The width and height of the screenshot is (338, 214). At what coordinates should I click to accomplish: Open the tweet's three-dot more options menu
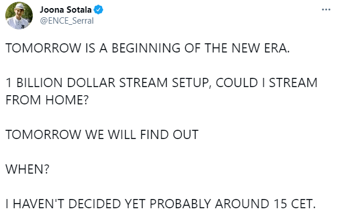coord(326,9)
